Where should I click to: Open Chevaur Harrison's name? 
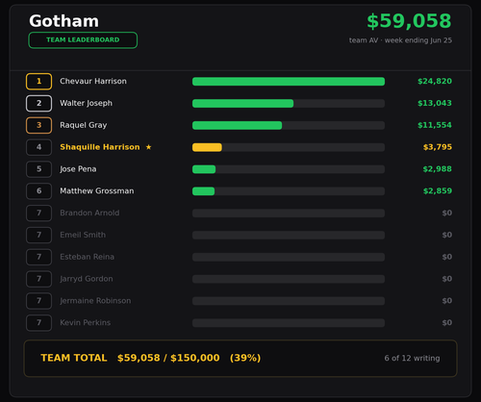[93, 82]
